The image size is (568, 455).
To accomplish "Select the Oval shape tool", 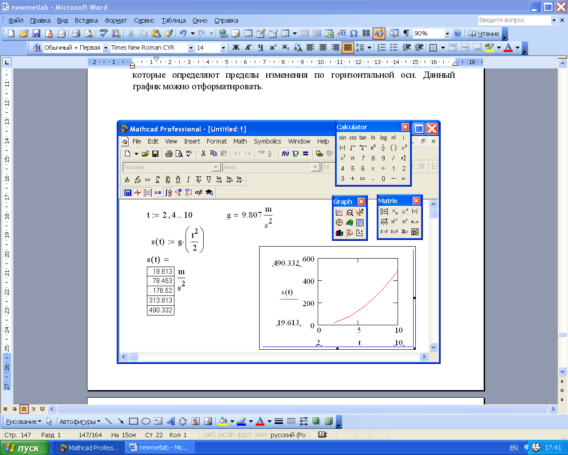I will [146, 421].
